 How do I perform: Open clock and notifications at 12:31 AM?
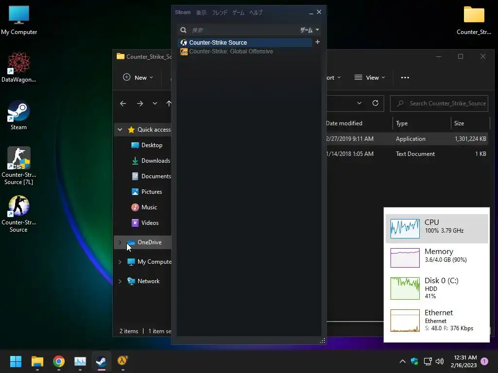[x=463, y=361]
